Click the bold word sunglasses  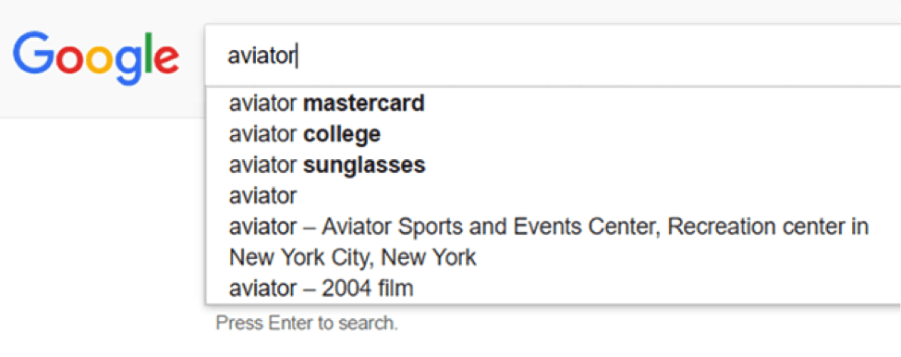(x=364, y=166)
